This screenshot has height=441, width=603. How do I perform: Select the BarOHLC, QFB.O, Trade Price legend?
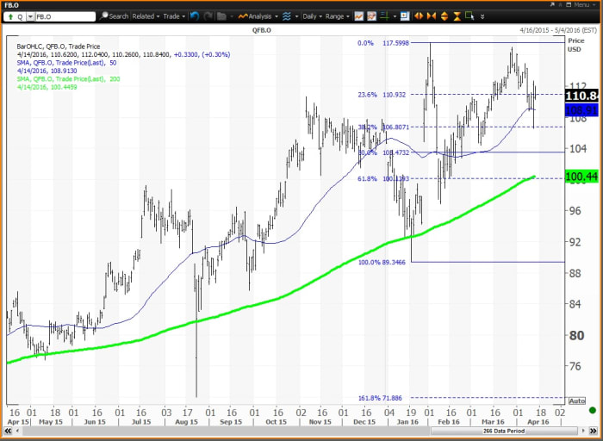pyautogui.click(x=59, y=47)
